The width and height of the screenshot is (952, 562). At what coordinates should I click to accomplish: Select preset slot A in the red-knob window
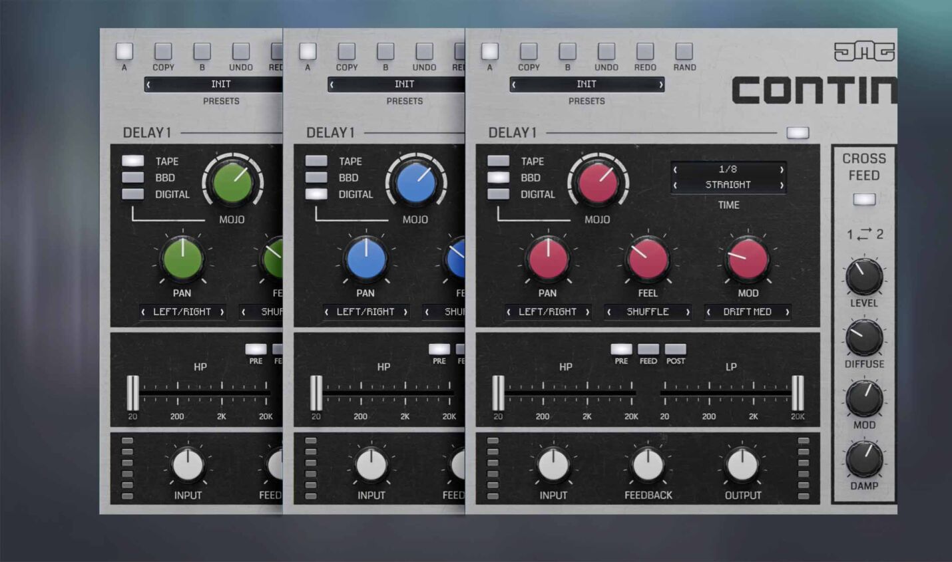click(x=489, y=51)
